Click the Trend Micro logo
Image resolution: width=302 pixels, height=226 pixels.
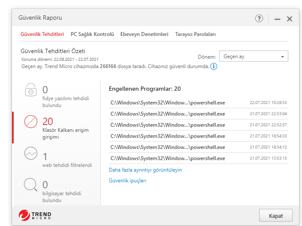pyautogui.click(x=35, y=215)
